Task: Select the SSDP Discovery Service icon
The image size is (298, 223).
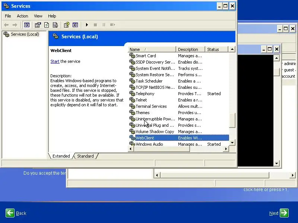Action: [132, 62]
